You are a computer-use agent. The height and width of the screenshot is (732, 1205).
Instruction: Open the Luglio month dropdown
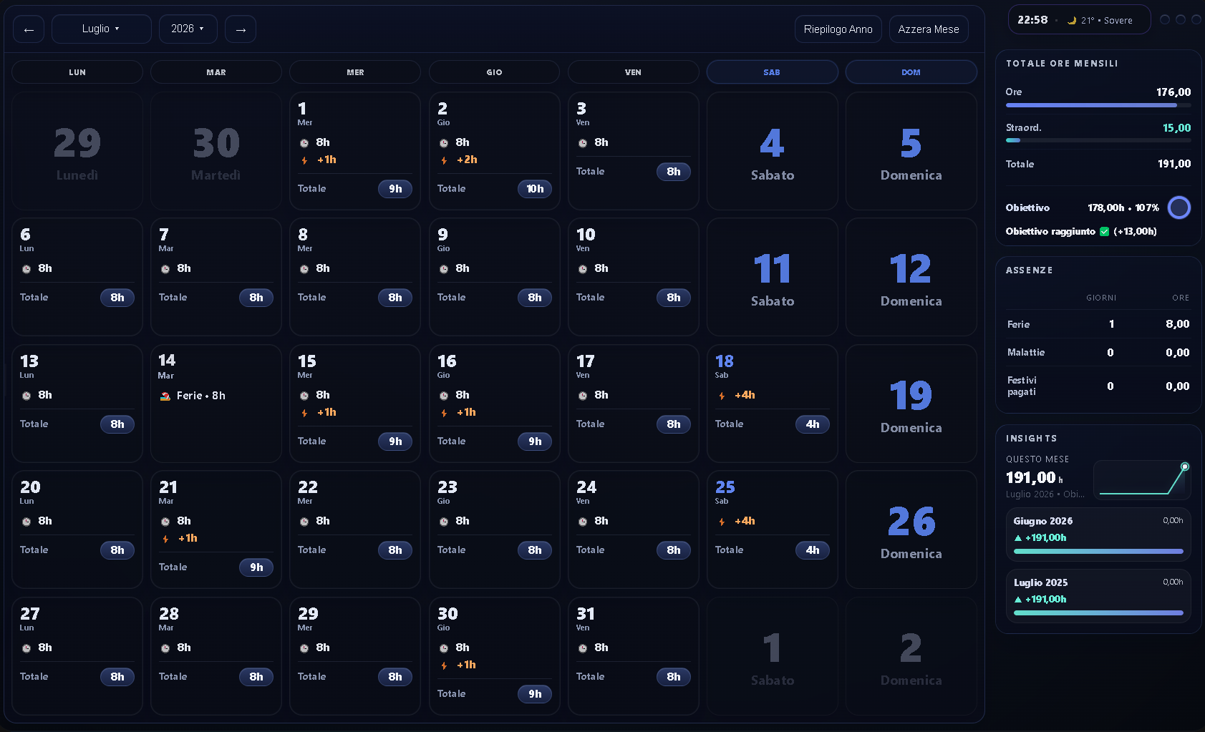point(101,29)
